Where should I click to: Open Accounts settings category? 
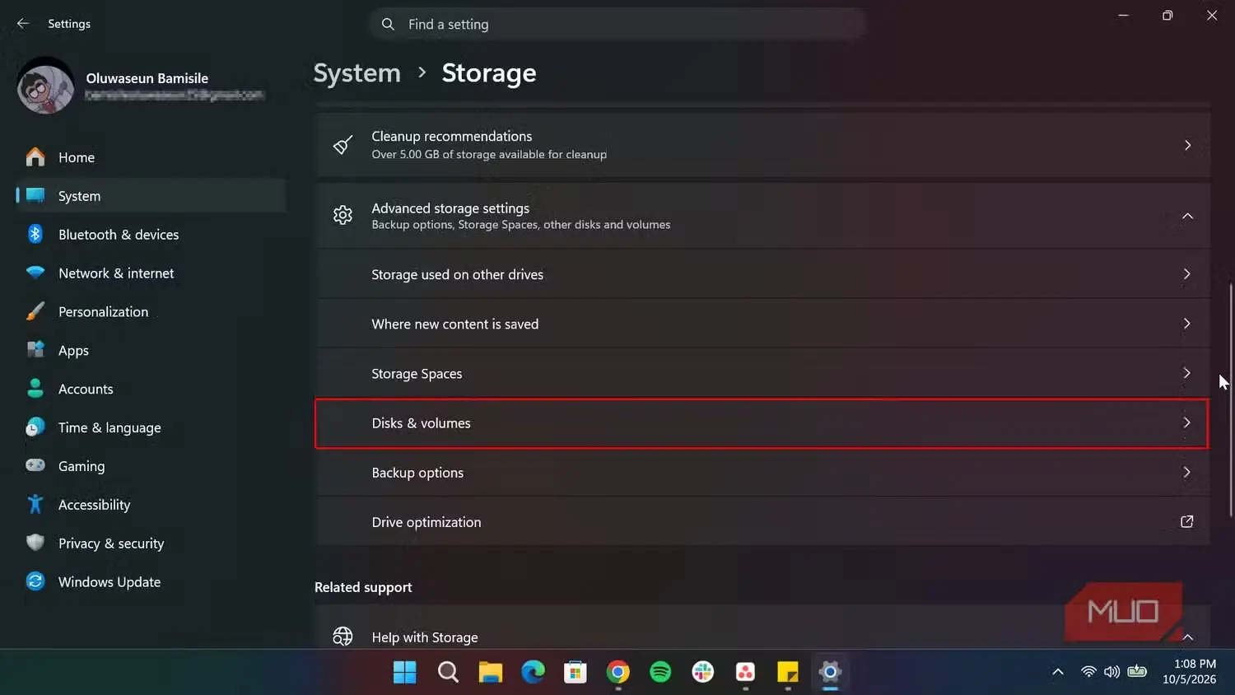pyautogui.click(x=151, y=389)
